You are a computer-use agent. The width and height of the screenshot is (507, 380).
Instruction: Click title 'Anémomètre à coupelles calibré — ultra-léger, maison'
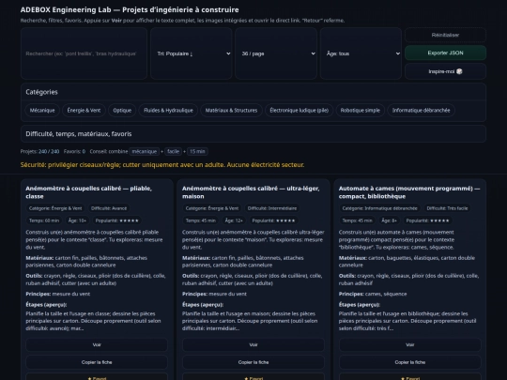click(x=251, y=192)
